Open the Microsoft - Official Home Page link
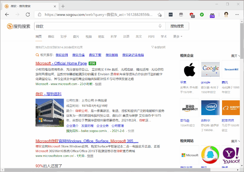Screen dimensions: 244x172 tap(61, 63)
